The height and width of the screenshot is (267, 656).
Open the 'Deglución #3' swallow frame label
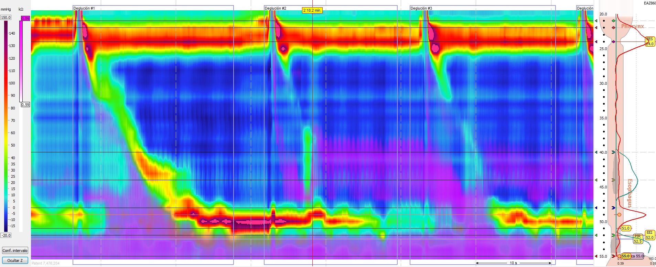(421, 8)
